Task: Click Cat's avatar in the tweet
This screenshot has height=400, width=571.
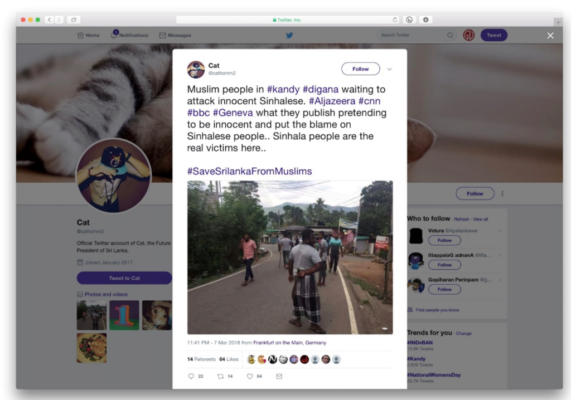Action: tap(196, 69)
